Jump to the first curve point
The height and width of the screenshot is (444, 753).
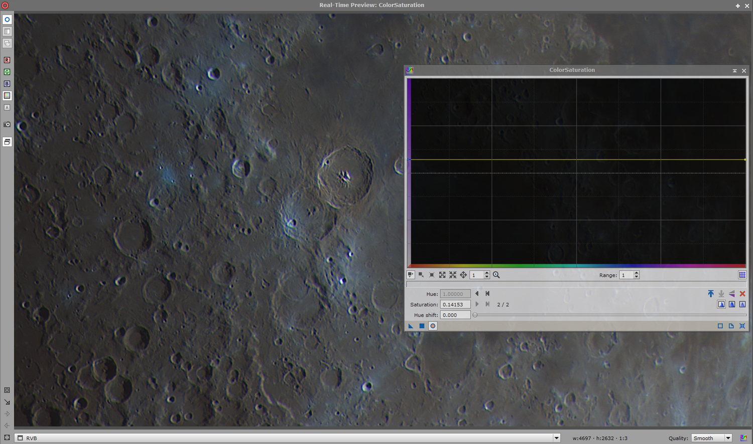pos(487,294)
